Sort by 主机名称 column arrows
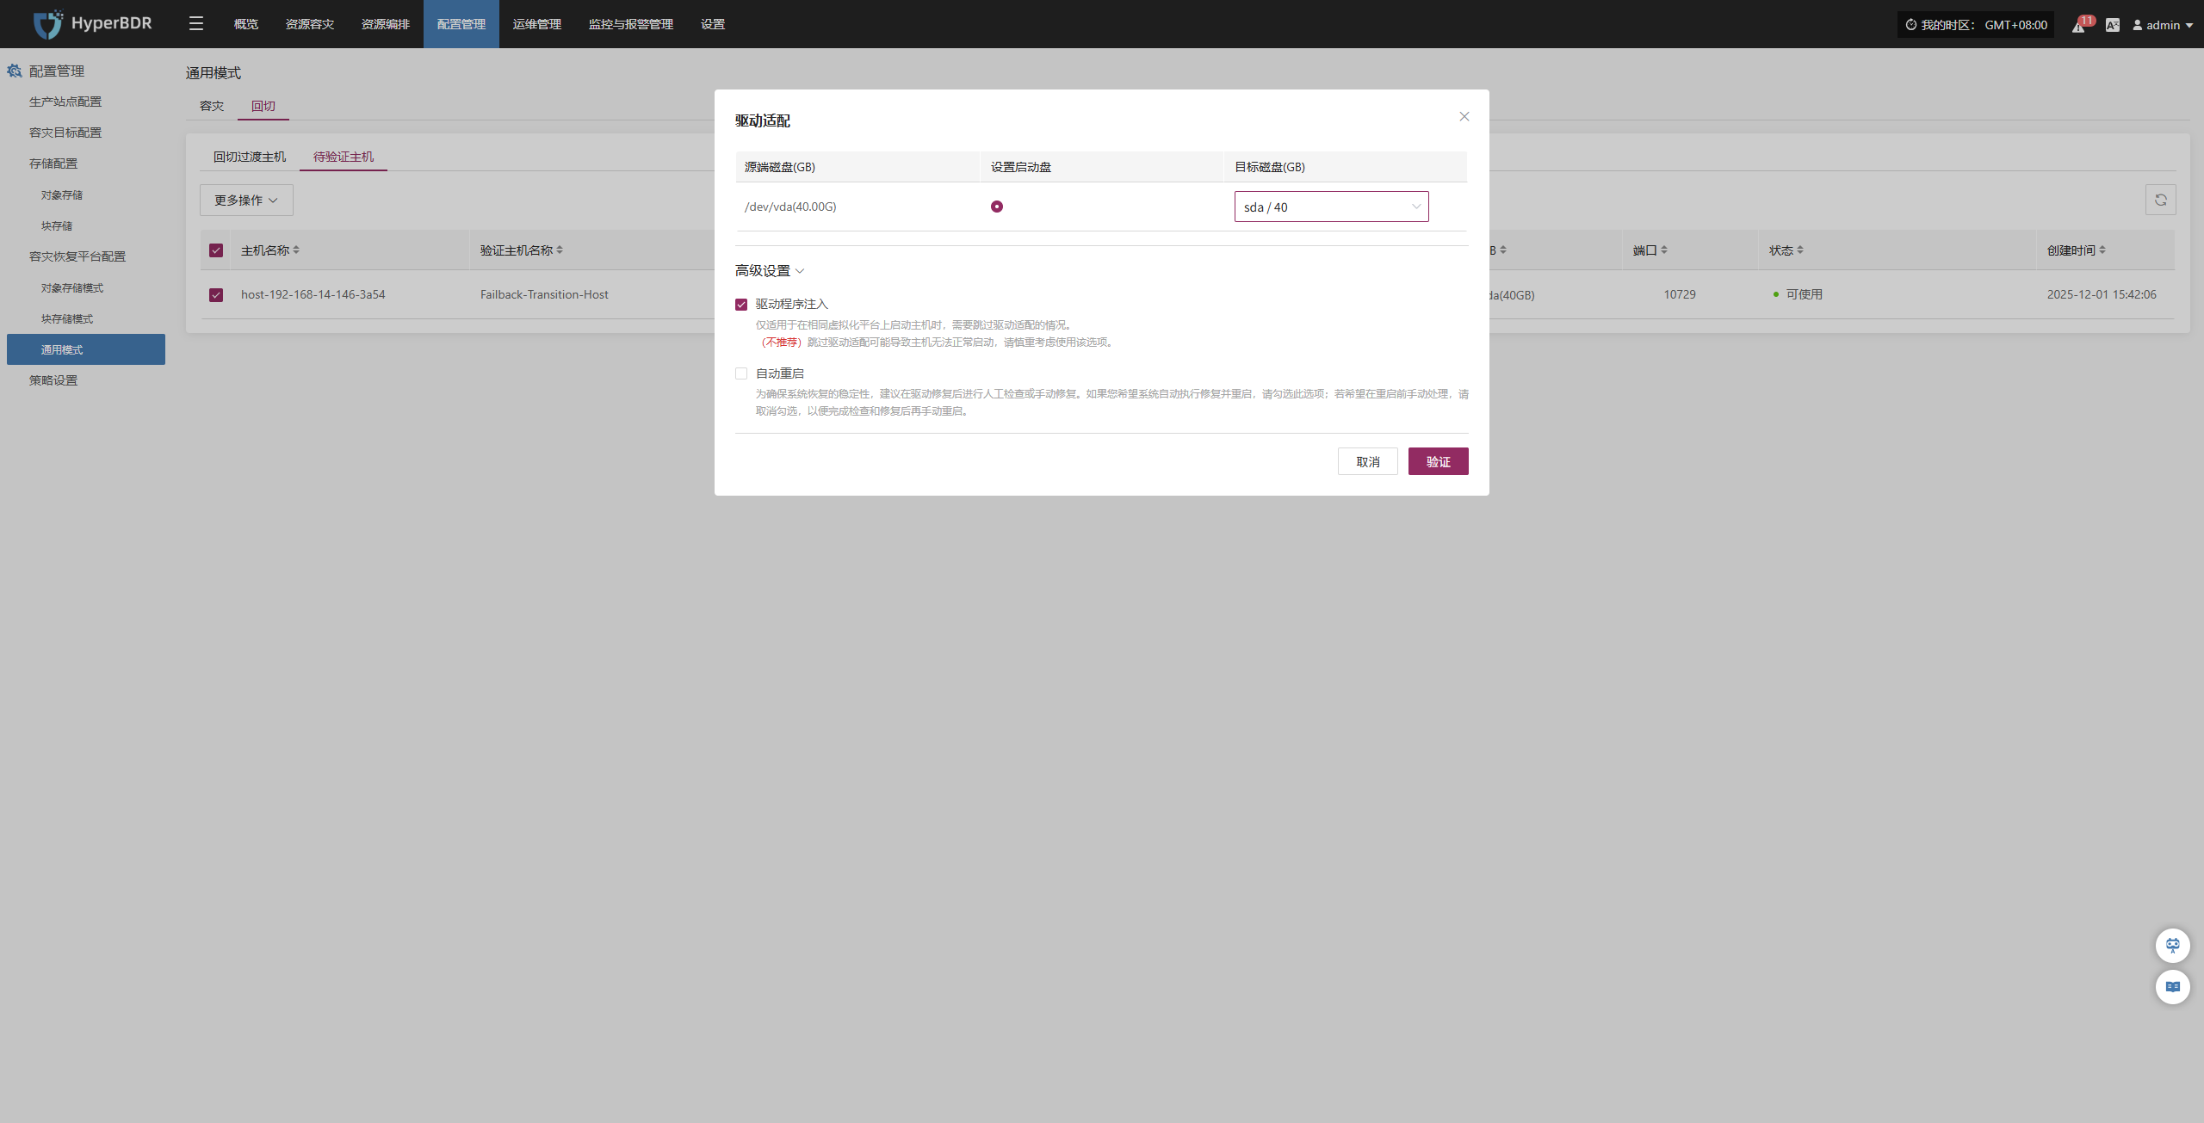The image size is (2204, 1123). pyautogui.click(x=296, y=250)
